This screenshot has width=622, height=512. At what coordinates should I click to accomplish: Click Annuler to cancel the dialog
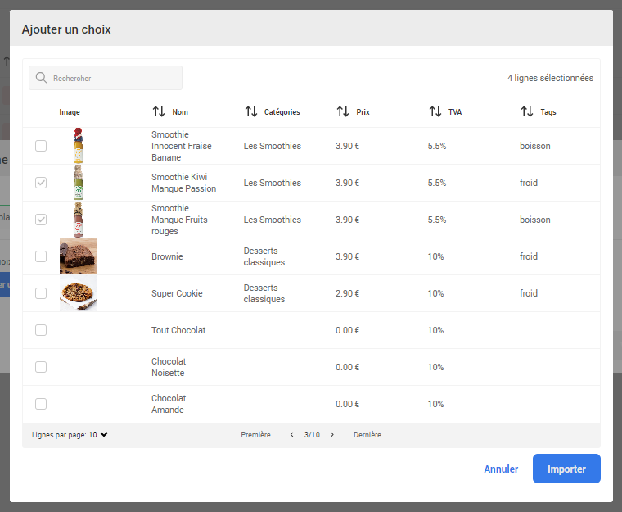click(501, 469)
